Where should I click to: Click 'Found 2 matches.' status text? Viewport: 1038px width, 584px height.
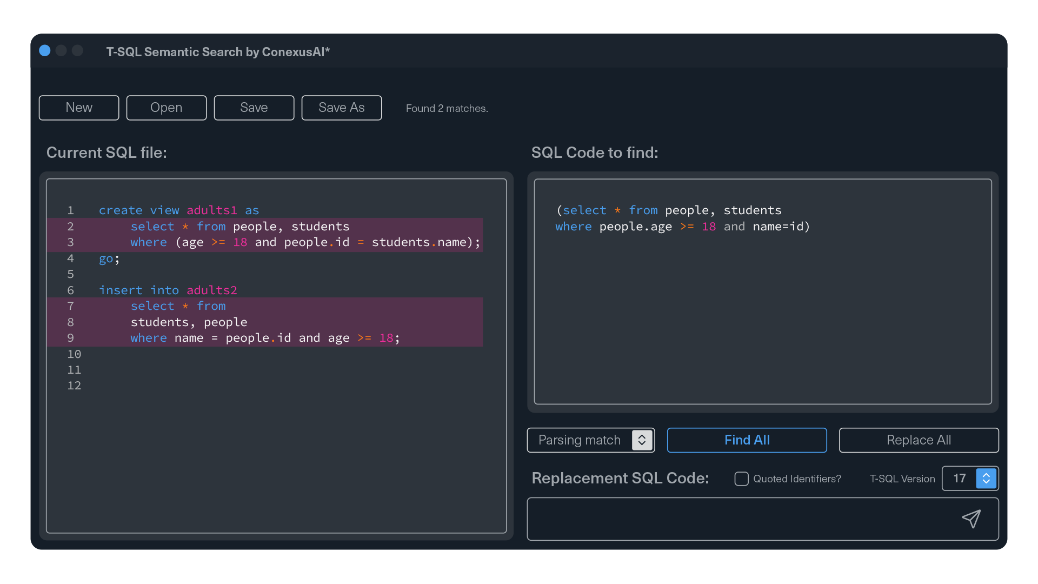[x=447, y=108]
